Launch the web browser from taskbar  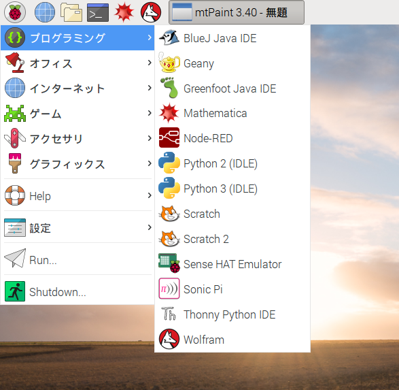coord(45,12)
